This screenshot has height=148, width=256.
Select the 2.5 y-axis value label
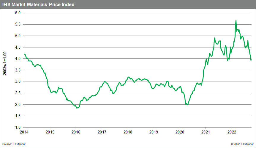point(18,93)
